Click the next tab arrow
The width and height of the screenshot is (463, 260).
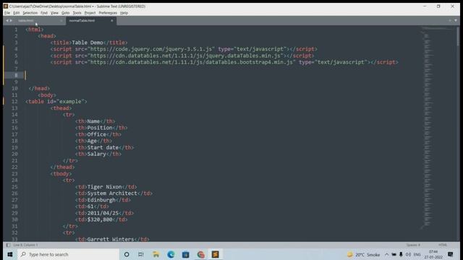tap(11, 21)
